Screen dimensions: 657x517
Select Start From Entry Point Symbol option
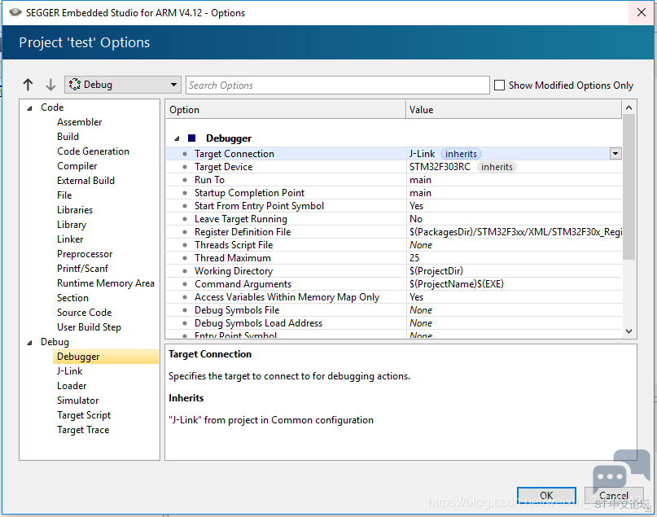tap(394, 206)
